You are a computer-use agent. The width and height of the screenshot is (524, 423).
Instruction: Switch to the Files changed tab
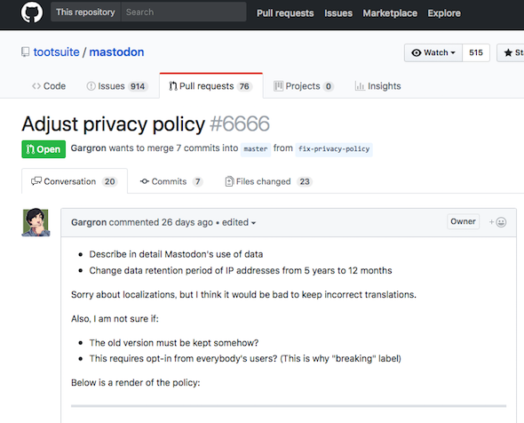(269, 181)
